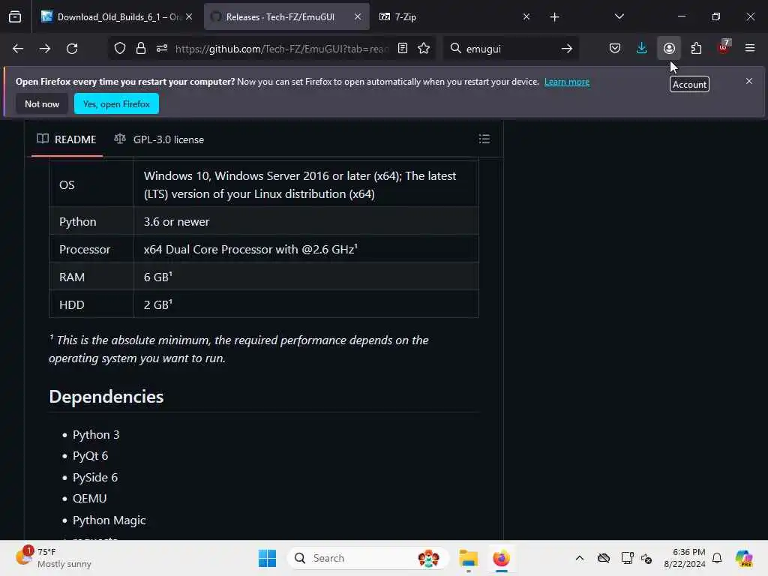The image size is (768, 576).
Task: Click the 'Python 3' dependency item
Action: (x=96, y=435)
